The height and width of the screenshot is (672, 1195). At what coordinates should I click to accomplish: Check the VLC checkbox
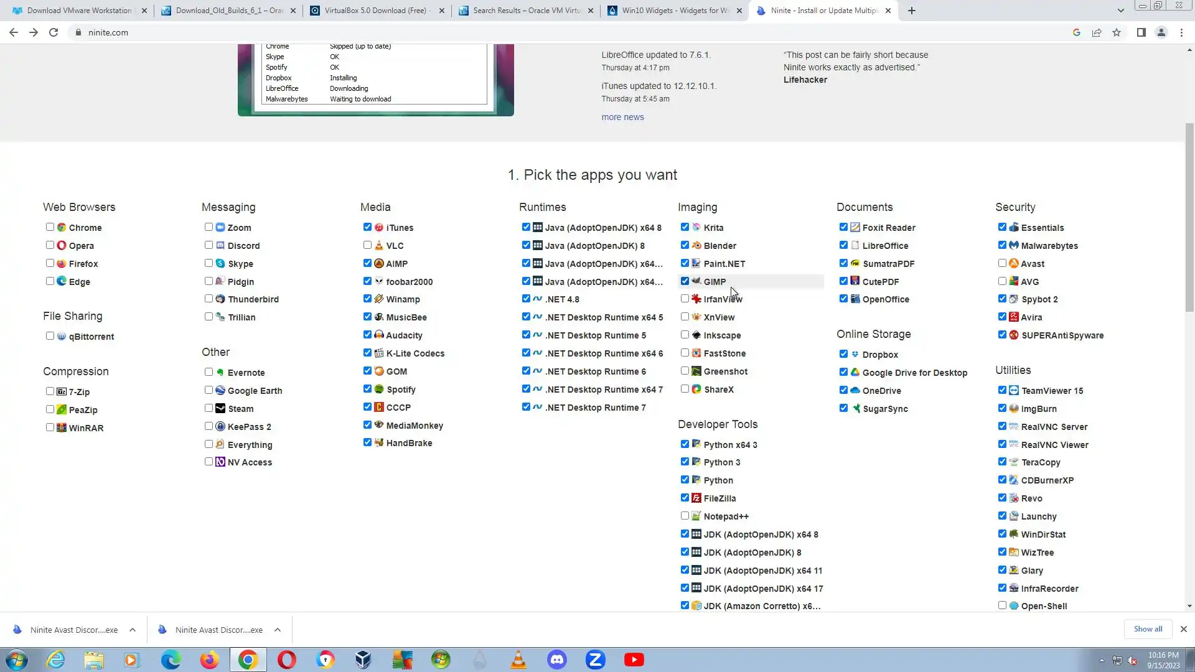[367, 245]
